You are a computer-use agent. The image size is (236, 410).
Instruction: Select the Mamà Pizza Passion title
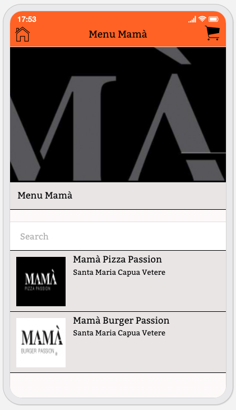[117, 259]
